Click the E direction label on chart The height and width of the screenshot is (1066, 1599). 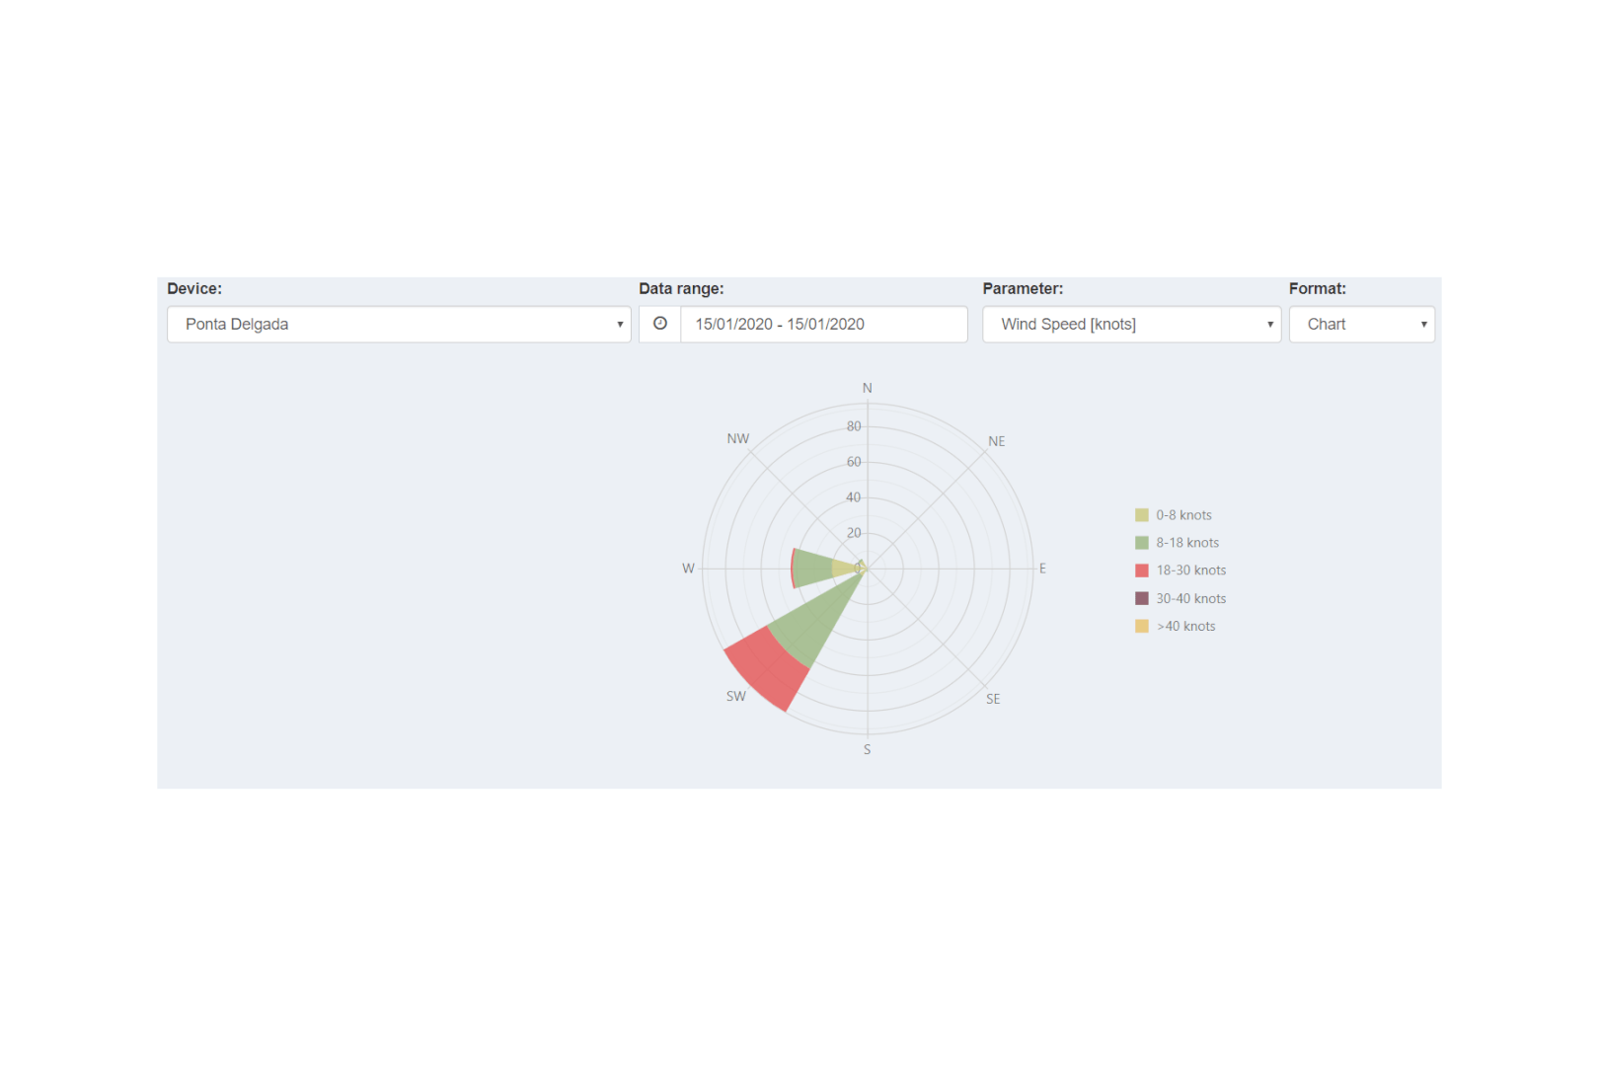pos(1042,569)
